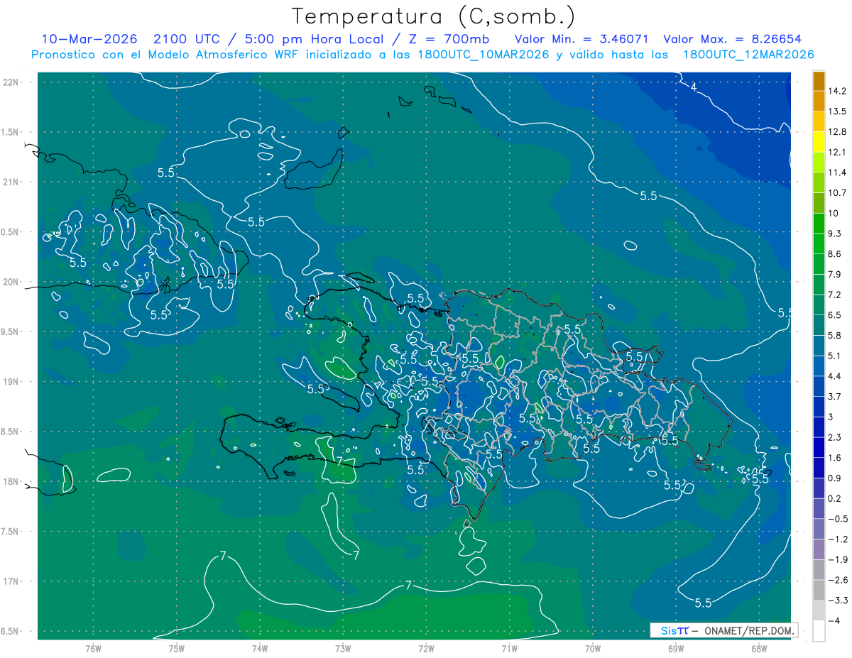Click the "21N" latitude axis label
852x658 pixels.
11,182
